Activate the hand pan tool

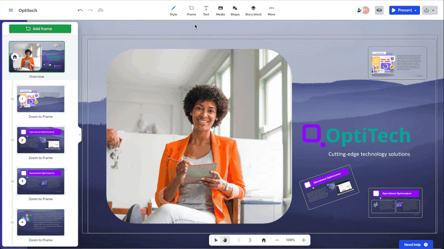(x=225, y=240)
